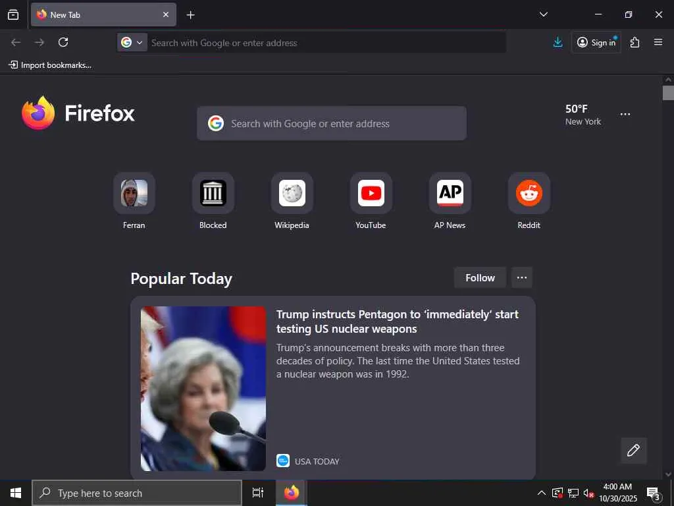Click the scrollbar down arrow
This screenshot has height=506, width=674.
point(668,474)
